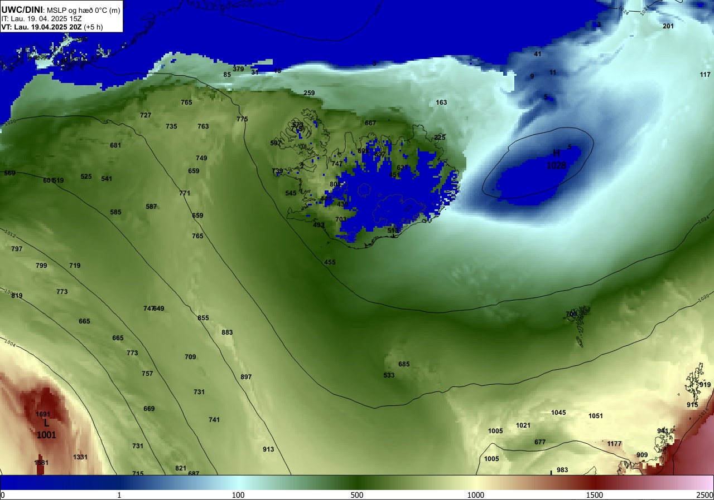Image resolution: width=714 pixels, height=500 pixels.
Task: Select the H 1028 high pressure label
Action: click(x=556, y=159)
